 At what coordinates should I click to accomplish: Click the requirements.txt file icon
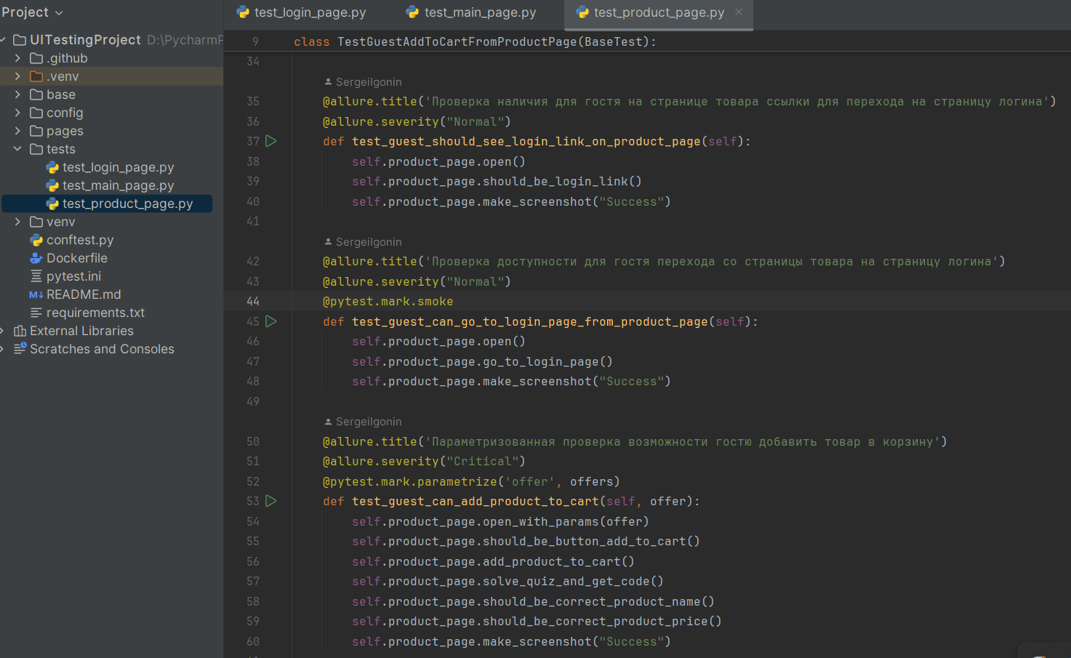(36, 313)
